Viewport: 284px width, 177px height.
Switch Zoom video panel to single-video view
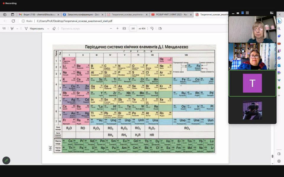point(238,13)
